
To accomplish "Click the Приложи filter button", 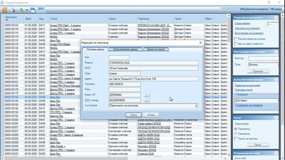I will pyautogui.click(x=258, y=71).
